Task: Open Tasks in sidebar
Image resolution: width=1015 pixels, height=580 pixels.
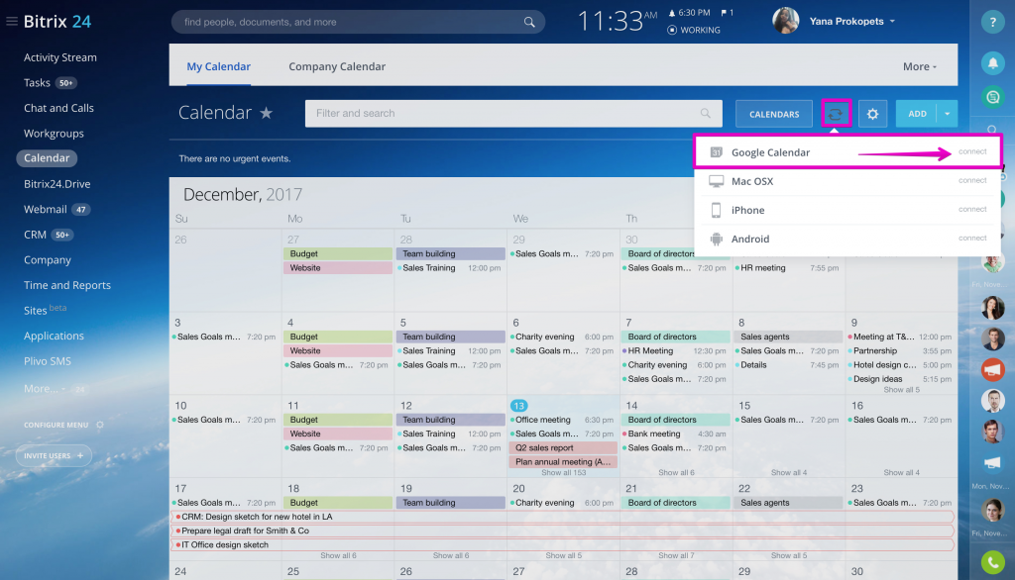Action: [37, 83]
